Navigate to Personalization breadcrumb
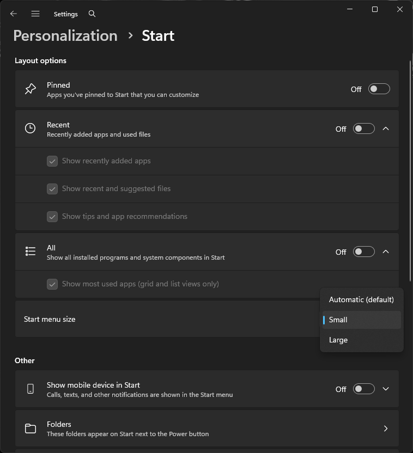The width and height of the screenshot is (413, 453). [65, 36]
